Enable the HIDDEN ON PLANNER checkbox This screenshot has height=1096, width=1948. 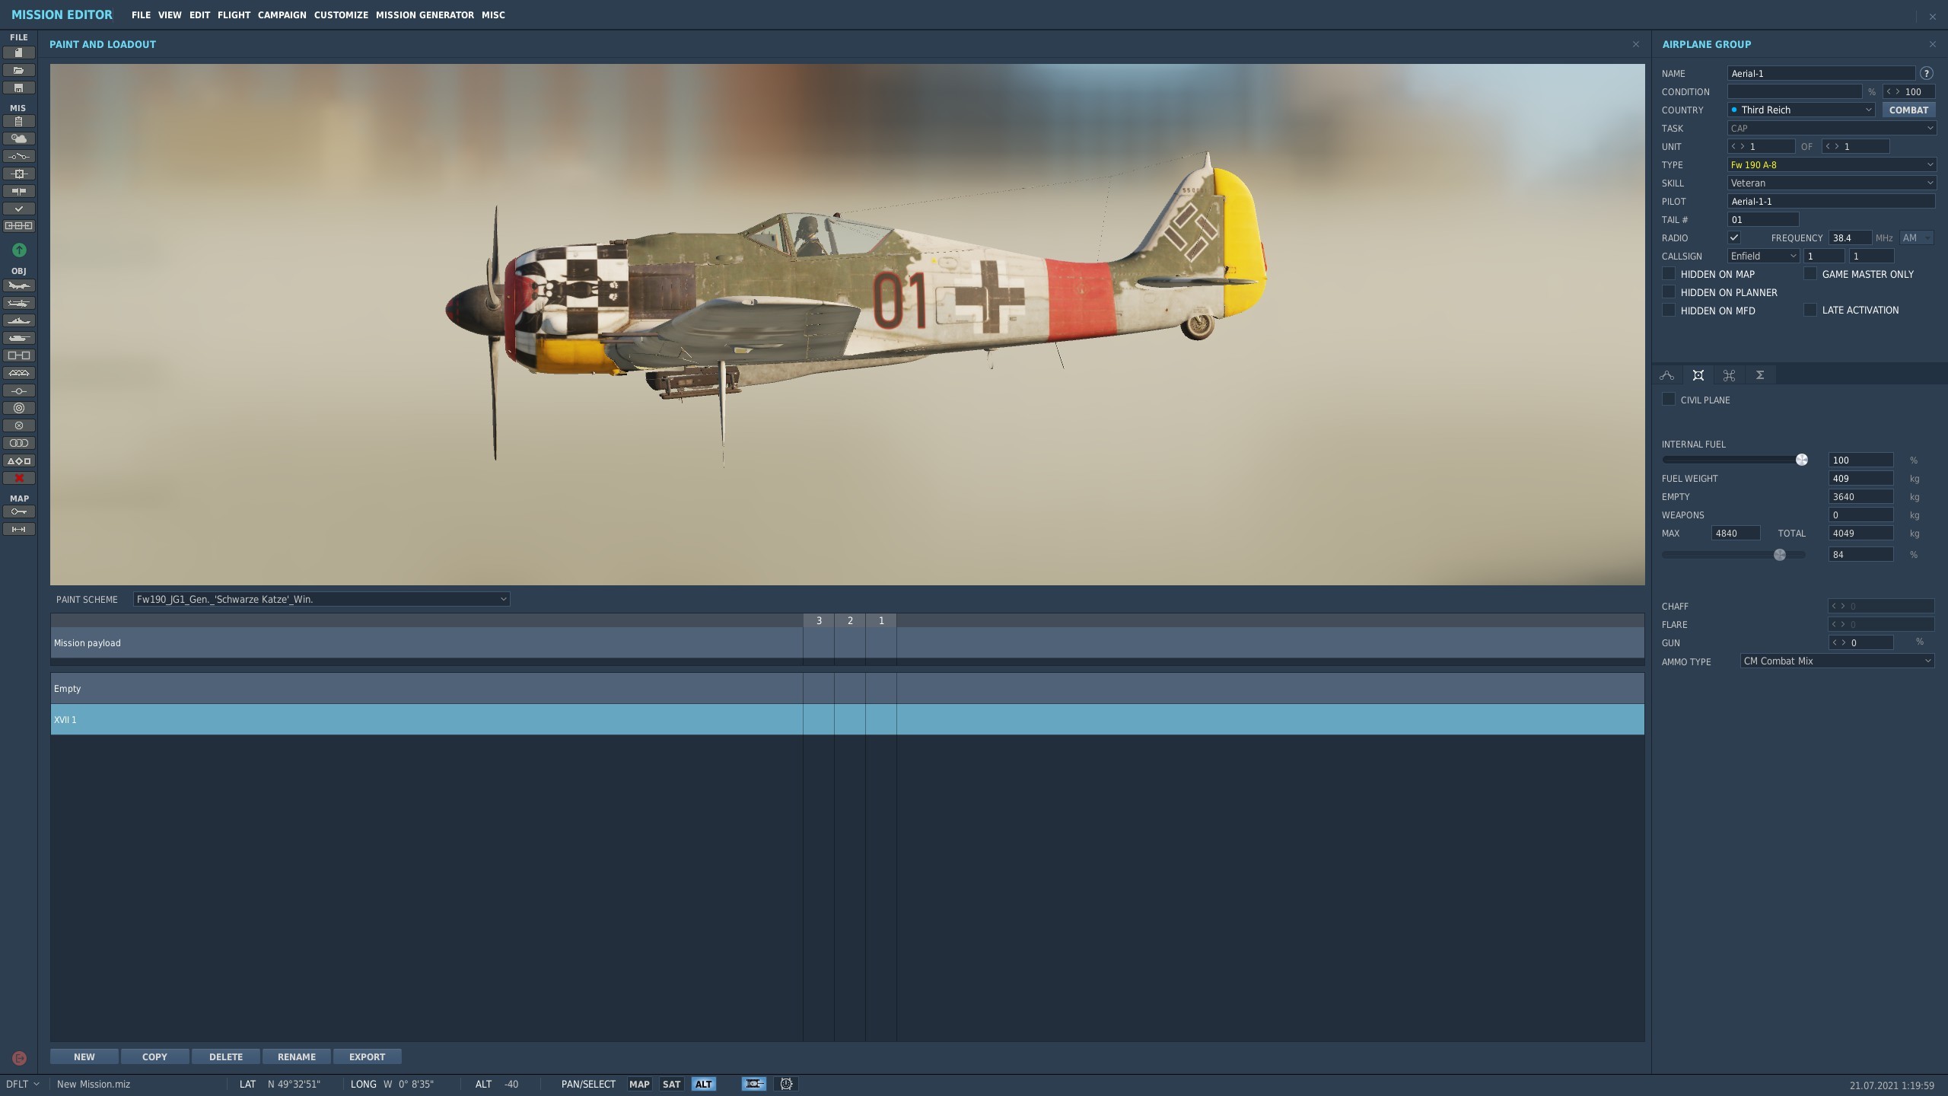(x=1669, y=292)
